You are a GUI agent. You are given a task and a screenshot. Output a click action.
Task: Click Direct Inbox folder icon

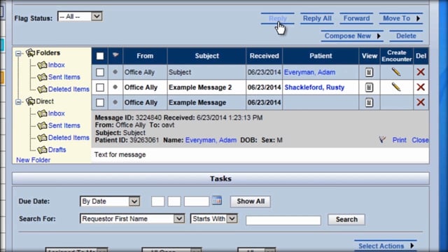point(42,113)
